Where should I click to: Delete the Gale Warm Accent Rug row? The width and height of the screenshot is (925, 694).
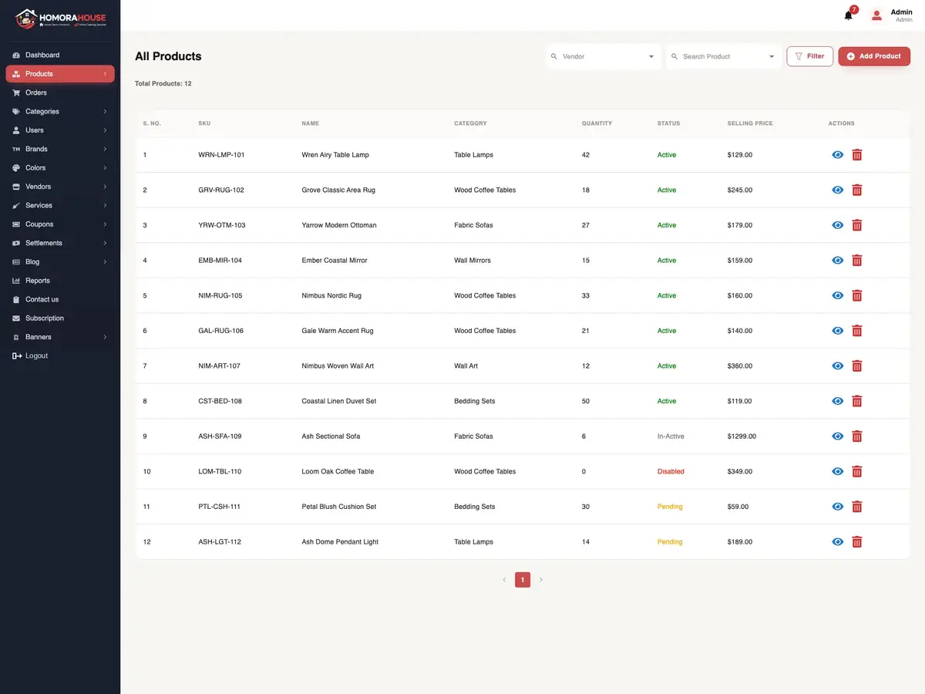point(856,331)
